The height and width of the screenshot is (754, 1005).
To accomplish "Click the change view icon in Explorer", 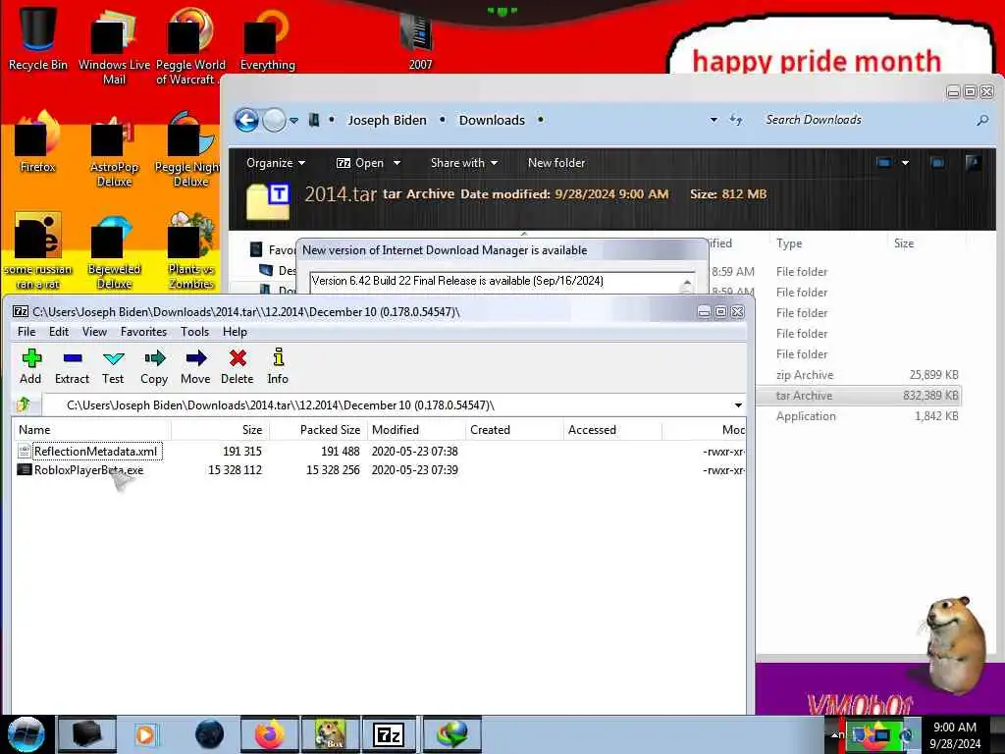I will pos(884,163).
